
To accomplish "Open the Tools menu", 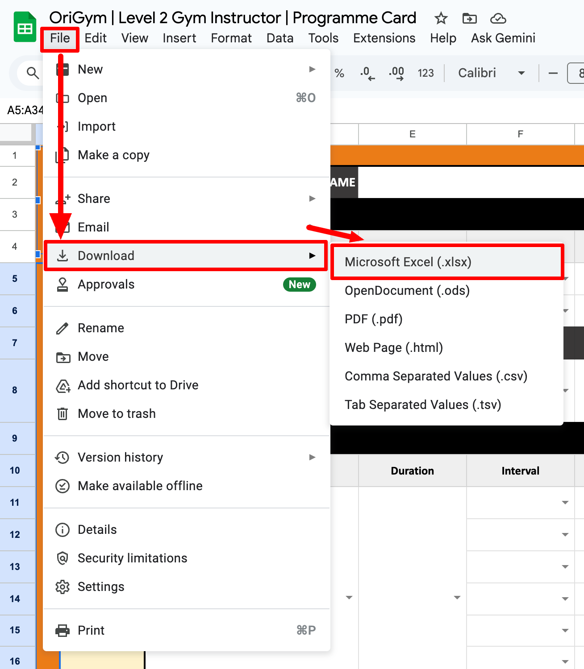I will 323,38.
